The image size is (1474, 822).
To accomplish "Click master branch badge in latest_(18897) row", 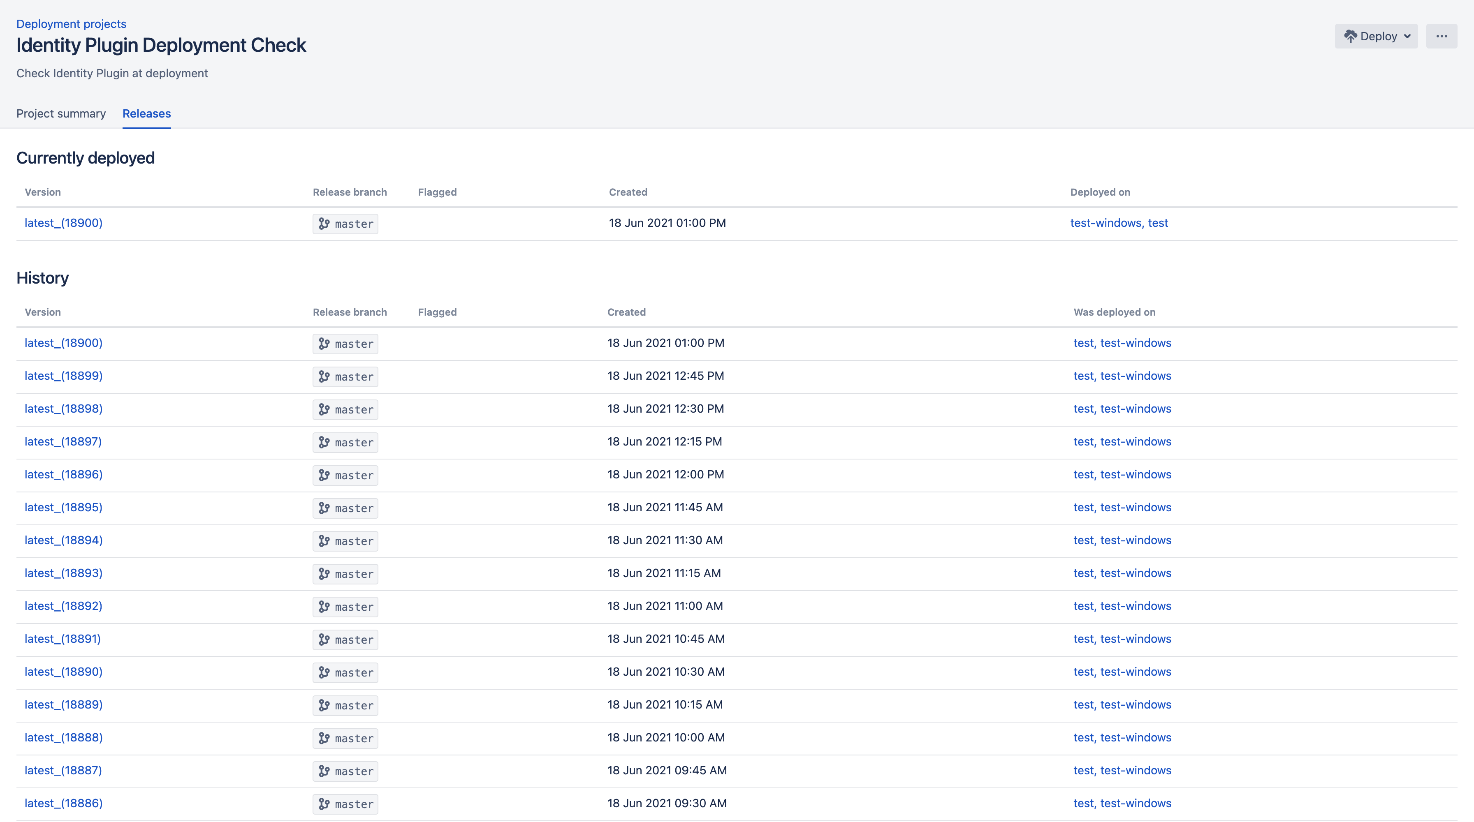I will click(x=345, y=442).
